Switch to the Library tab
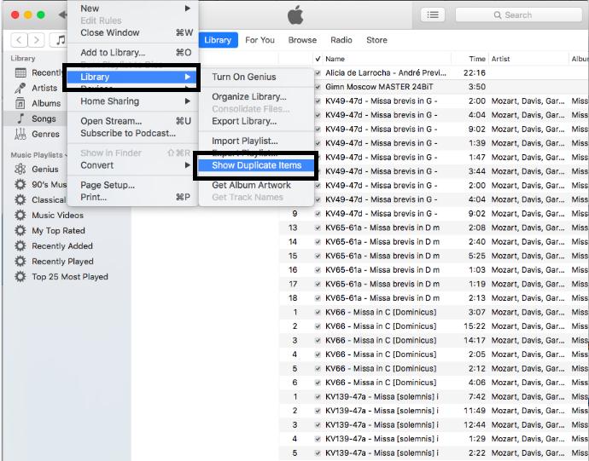 pyautogui.click(x=218, y=40)
